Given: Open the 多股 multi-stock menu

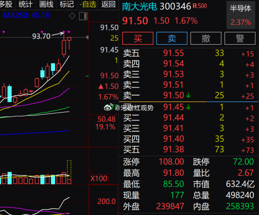Looking at the screenshot, I should click(x=6, y=4).
